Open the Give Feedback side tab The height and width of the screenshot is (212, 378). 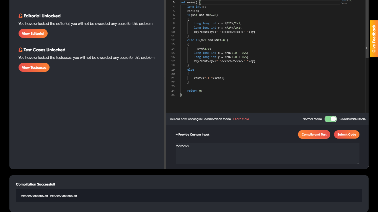(374, 39)
